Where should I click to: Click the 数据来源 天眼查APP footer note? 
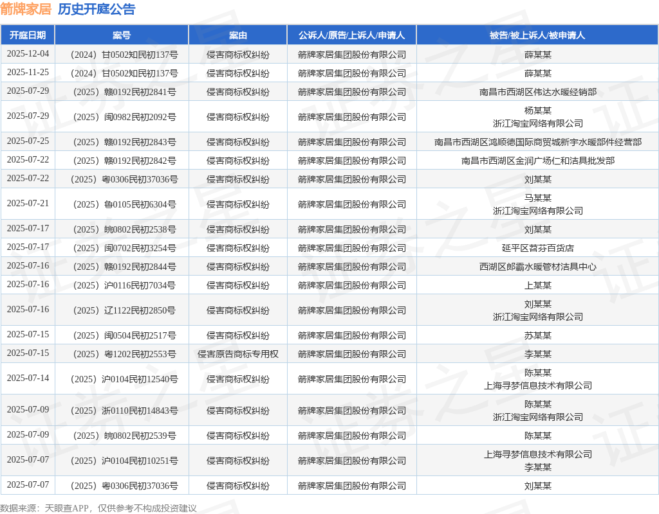point(98,508)
